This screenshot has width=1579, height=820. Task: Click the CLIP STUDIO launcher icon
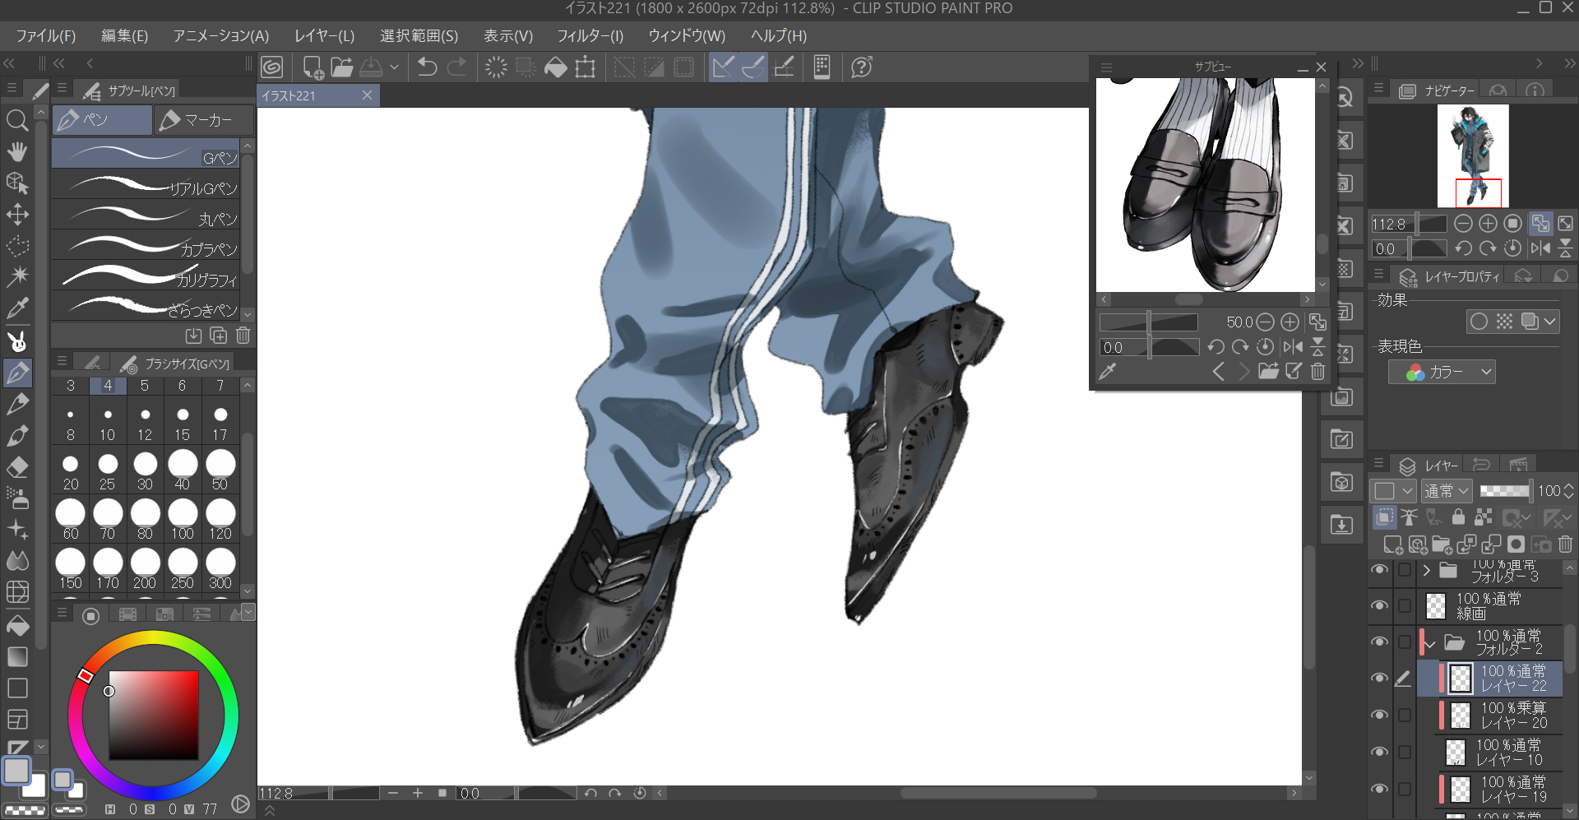(x=271, y=67)
